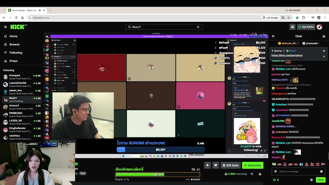Click Ask Google lens button
The image size is (329, 185).
pyautogui.click(x=270, y=18)
